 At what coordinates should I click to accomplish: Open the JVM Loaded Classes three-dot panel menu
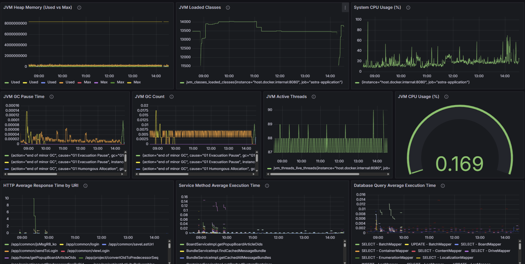(345, 7)
